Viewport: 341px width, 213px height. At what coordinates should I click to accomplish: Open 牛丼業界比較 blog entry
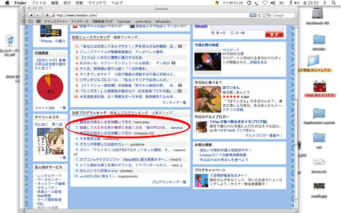90,138
